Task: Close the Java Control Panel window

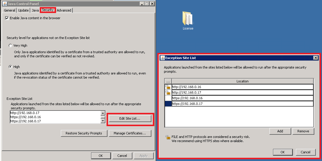Action: coord(152,4)
